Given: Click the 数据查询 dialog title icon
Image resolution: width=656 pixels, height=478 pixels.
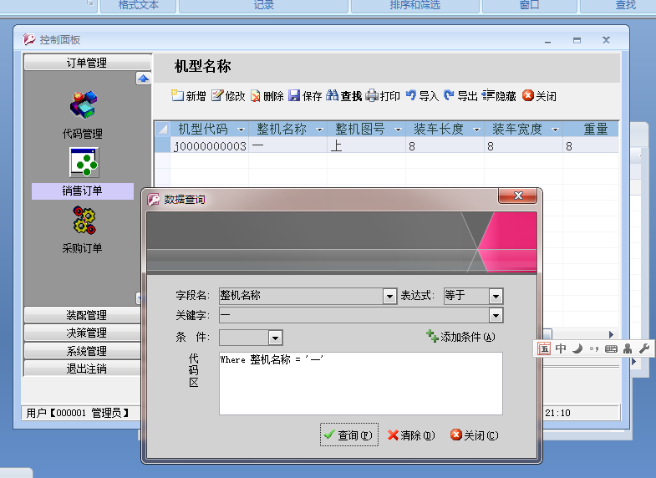Looking at the screenshot, I should (x=154, y=200).
